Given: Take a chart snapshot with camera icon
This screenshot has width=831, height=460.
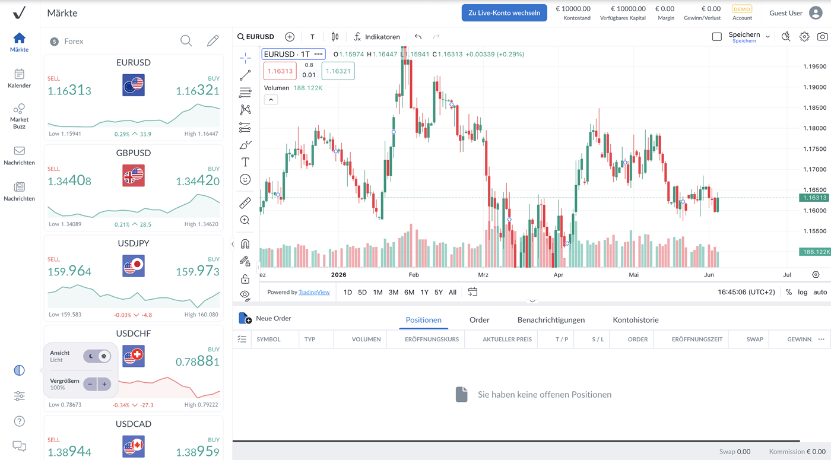Looking at the screenshot, I should 822,37.
